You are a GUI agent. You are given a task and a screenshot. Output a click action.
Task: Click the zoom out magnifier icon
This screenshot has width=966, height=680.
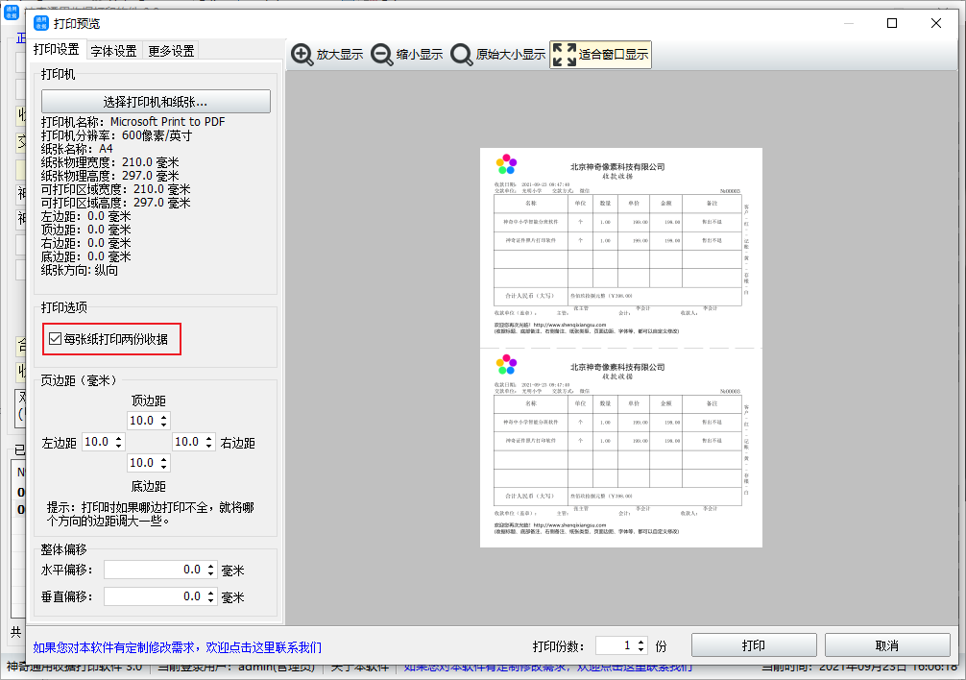[x=381, y=55]
